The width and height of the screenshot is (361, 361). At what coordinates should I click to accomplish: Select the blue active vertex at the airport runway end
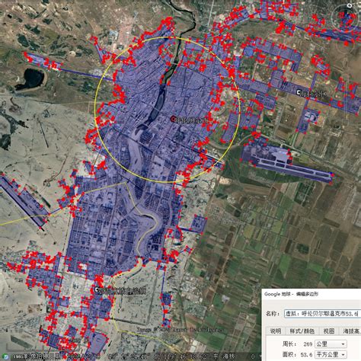coord(331,174)
